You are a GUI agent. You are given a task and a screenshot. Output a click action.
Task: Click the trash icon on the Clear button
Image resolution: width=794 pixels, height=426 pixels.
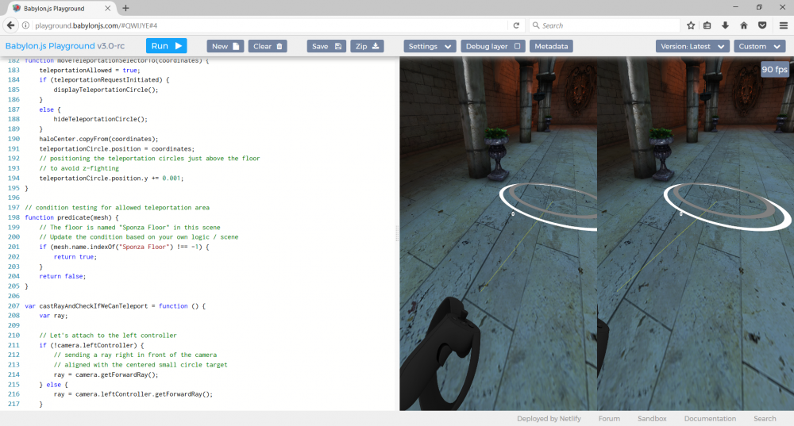point(279,46)
